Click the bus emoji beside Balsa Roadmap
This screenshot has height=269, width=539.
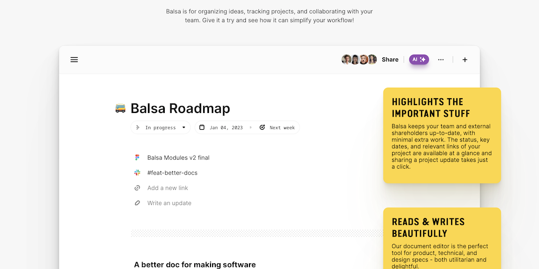coord(121,108)
